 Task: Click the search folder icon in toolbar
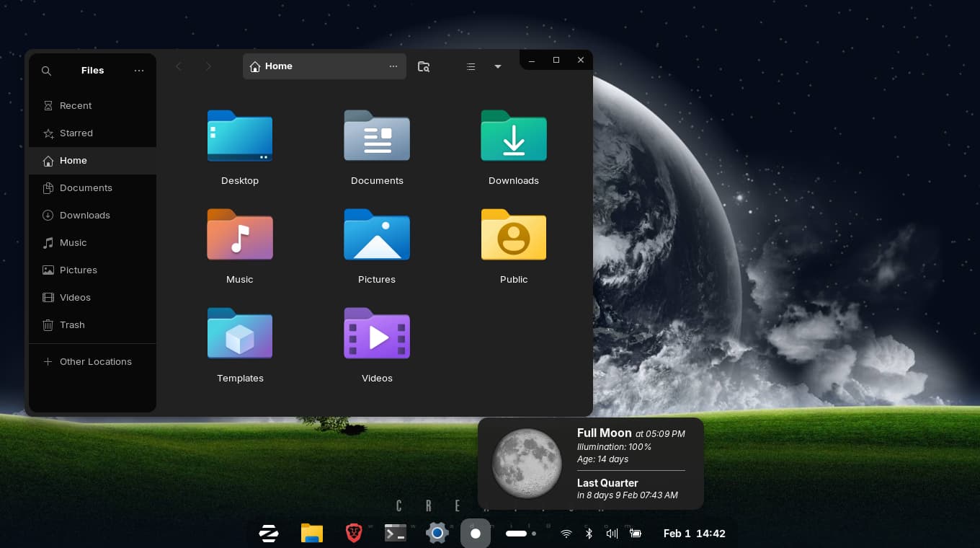pos(424,66)
